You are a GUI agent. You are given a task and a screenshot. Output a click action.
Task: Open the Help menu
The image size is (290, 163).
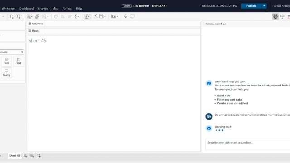tap(79, 9)
